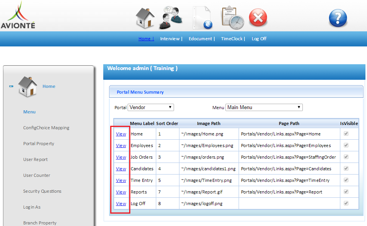The image size is (367, 226).
Task: Toggle IsVisible checkbox for Candidates row
Action: tap(346, 168)
